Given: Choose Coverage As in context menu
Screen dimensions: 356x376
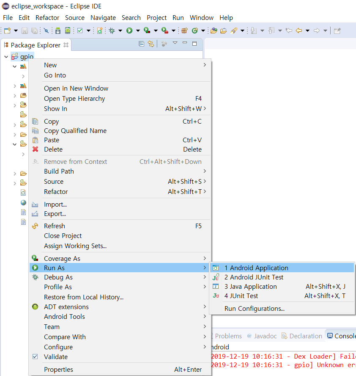Looking at the screenshot, I should [x=120, y=258].
